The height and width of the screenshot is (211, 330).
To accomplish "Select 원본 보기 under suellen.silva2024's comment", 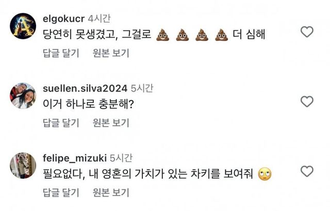I will coord(111,122).
